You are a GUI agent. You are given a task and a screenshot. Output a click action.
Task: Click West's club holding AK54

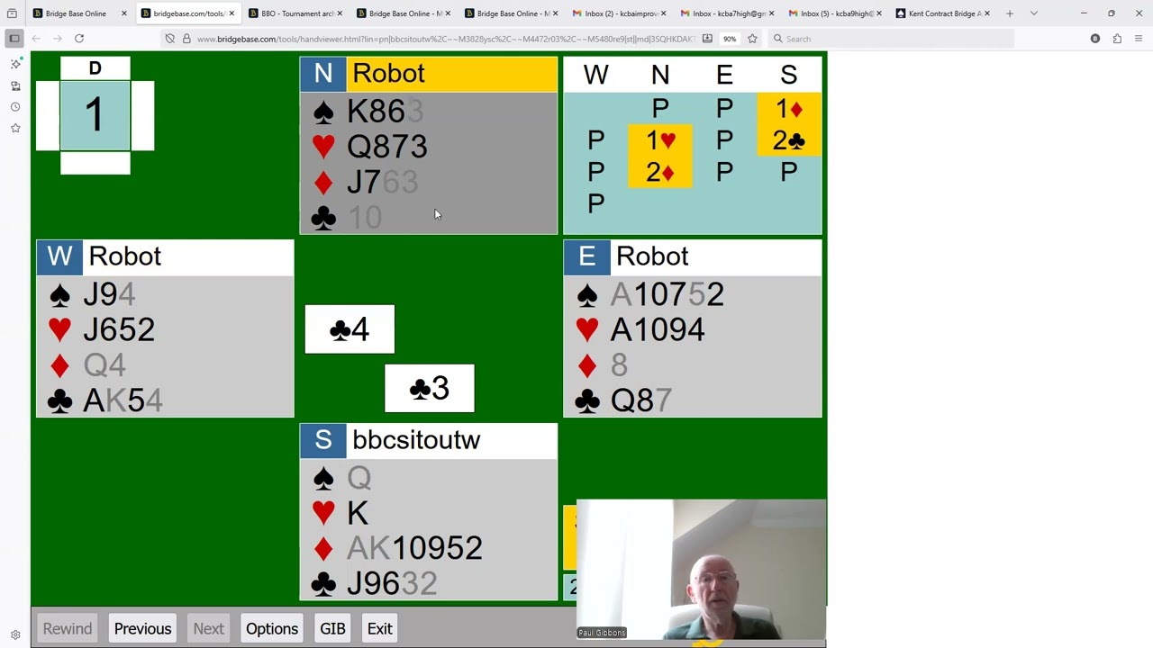coord(123,400)
